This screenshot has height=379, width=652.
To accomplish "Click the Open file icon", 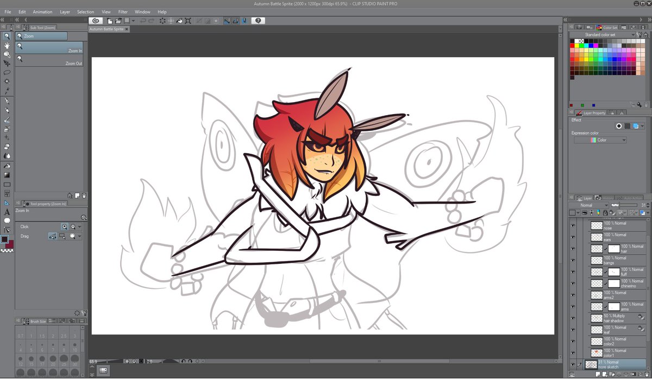I will coord(118,21).
